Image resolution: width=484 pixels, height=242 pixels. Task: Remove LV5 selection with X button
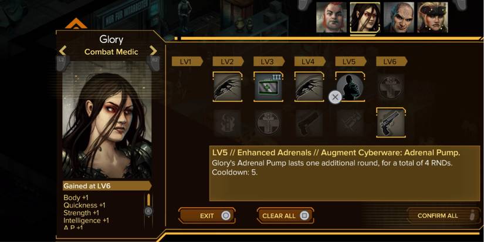coord(335,97)
